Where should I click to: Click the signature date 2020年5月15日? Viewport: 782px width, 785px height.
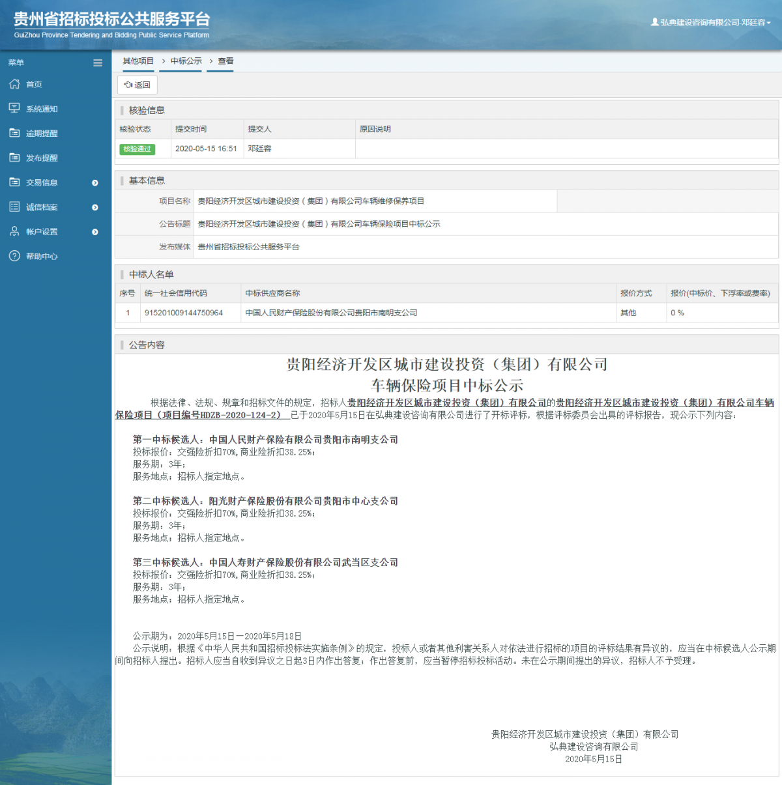click(x=594, y=759)
